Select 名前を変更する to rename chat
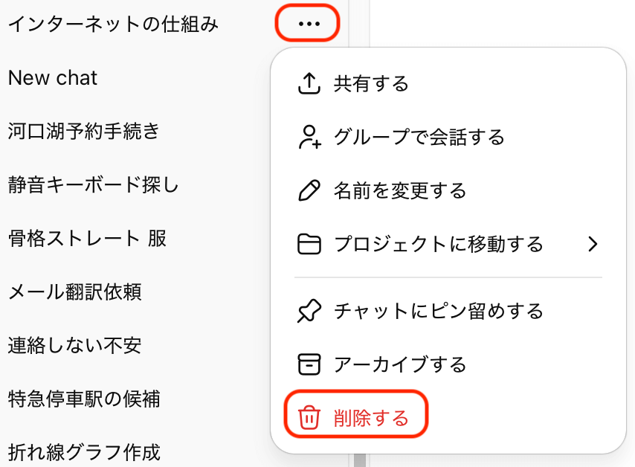The image size is (635, 467). point(400,190)
